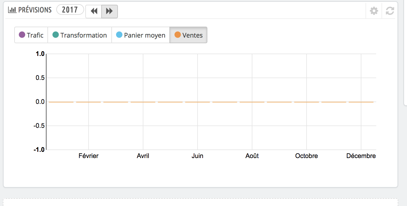407x206 pixels.
Task: Click the 2017 year badge
Action: tap(70, 9)
